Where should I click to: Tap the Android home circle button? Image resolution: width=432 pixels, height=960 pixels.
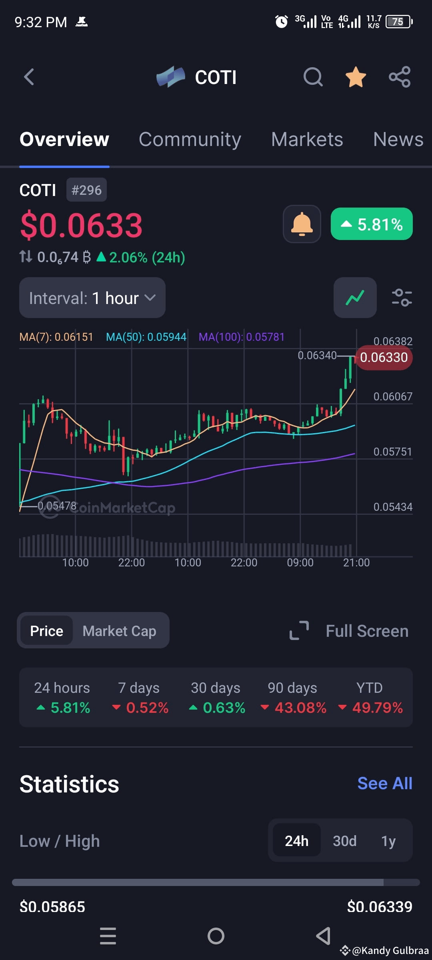pos(216,936)
